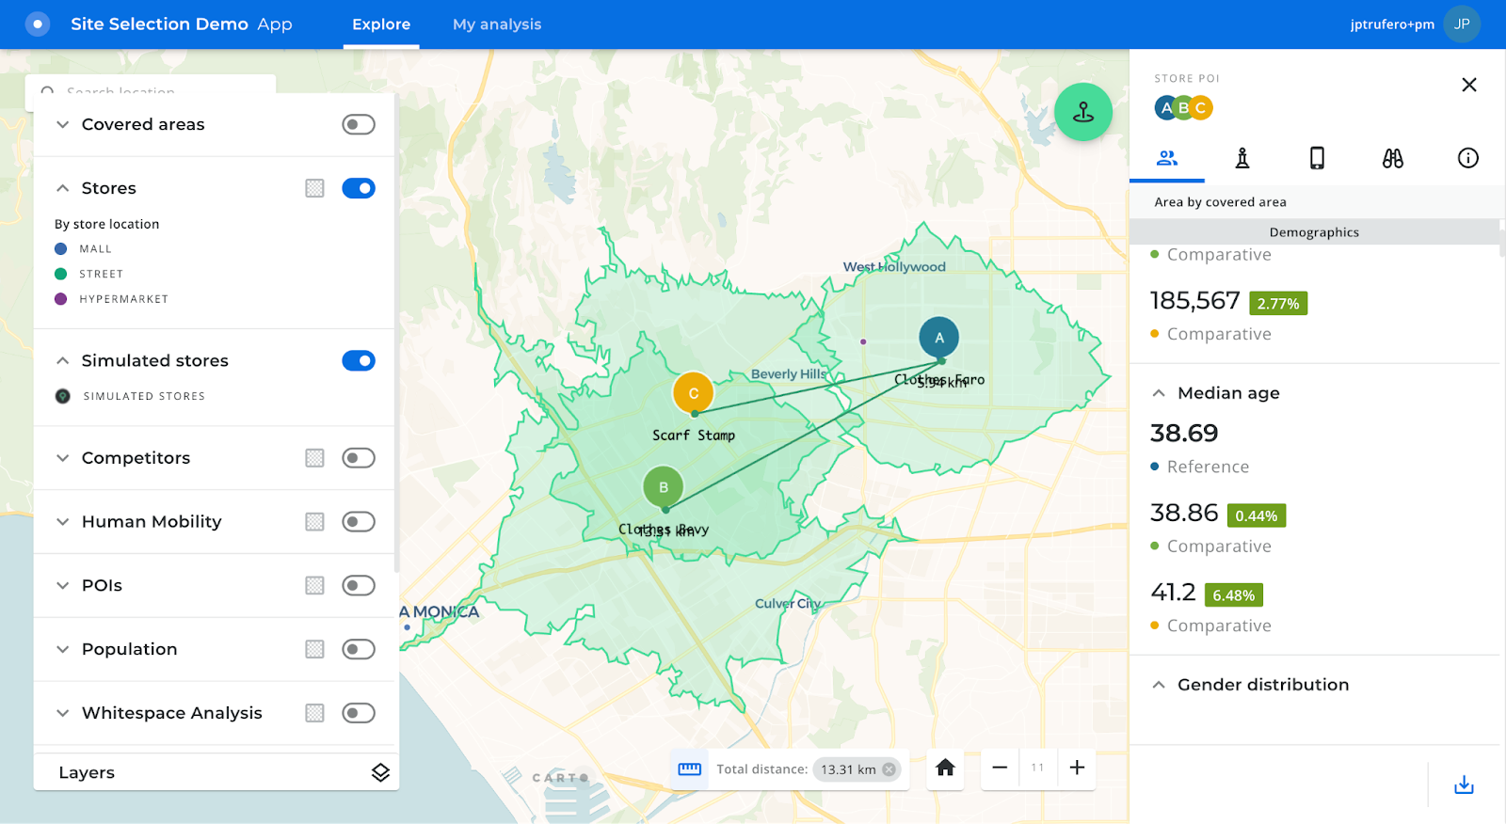This screenshot has width=1506, height=824.
Task: Enable the Covered areas toggle
Action: click(358, 124)
